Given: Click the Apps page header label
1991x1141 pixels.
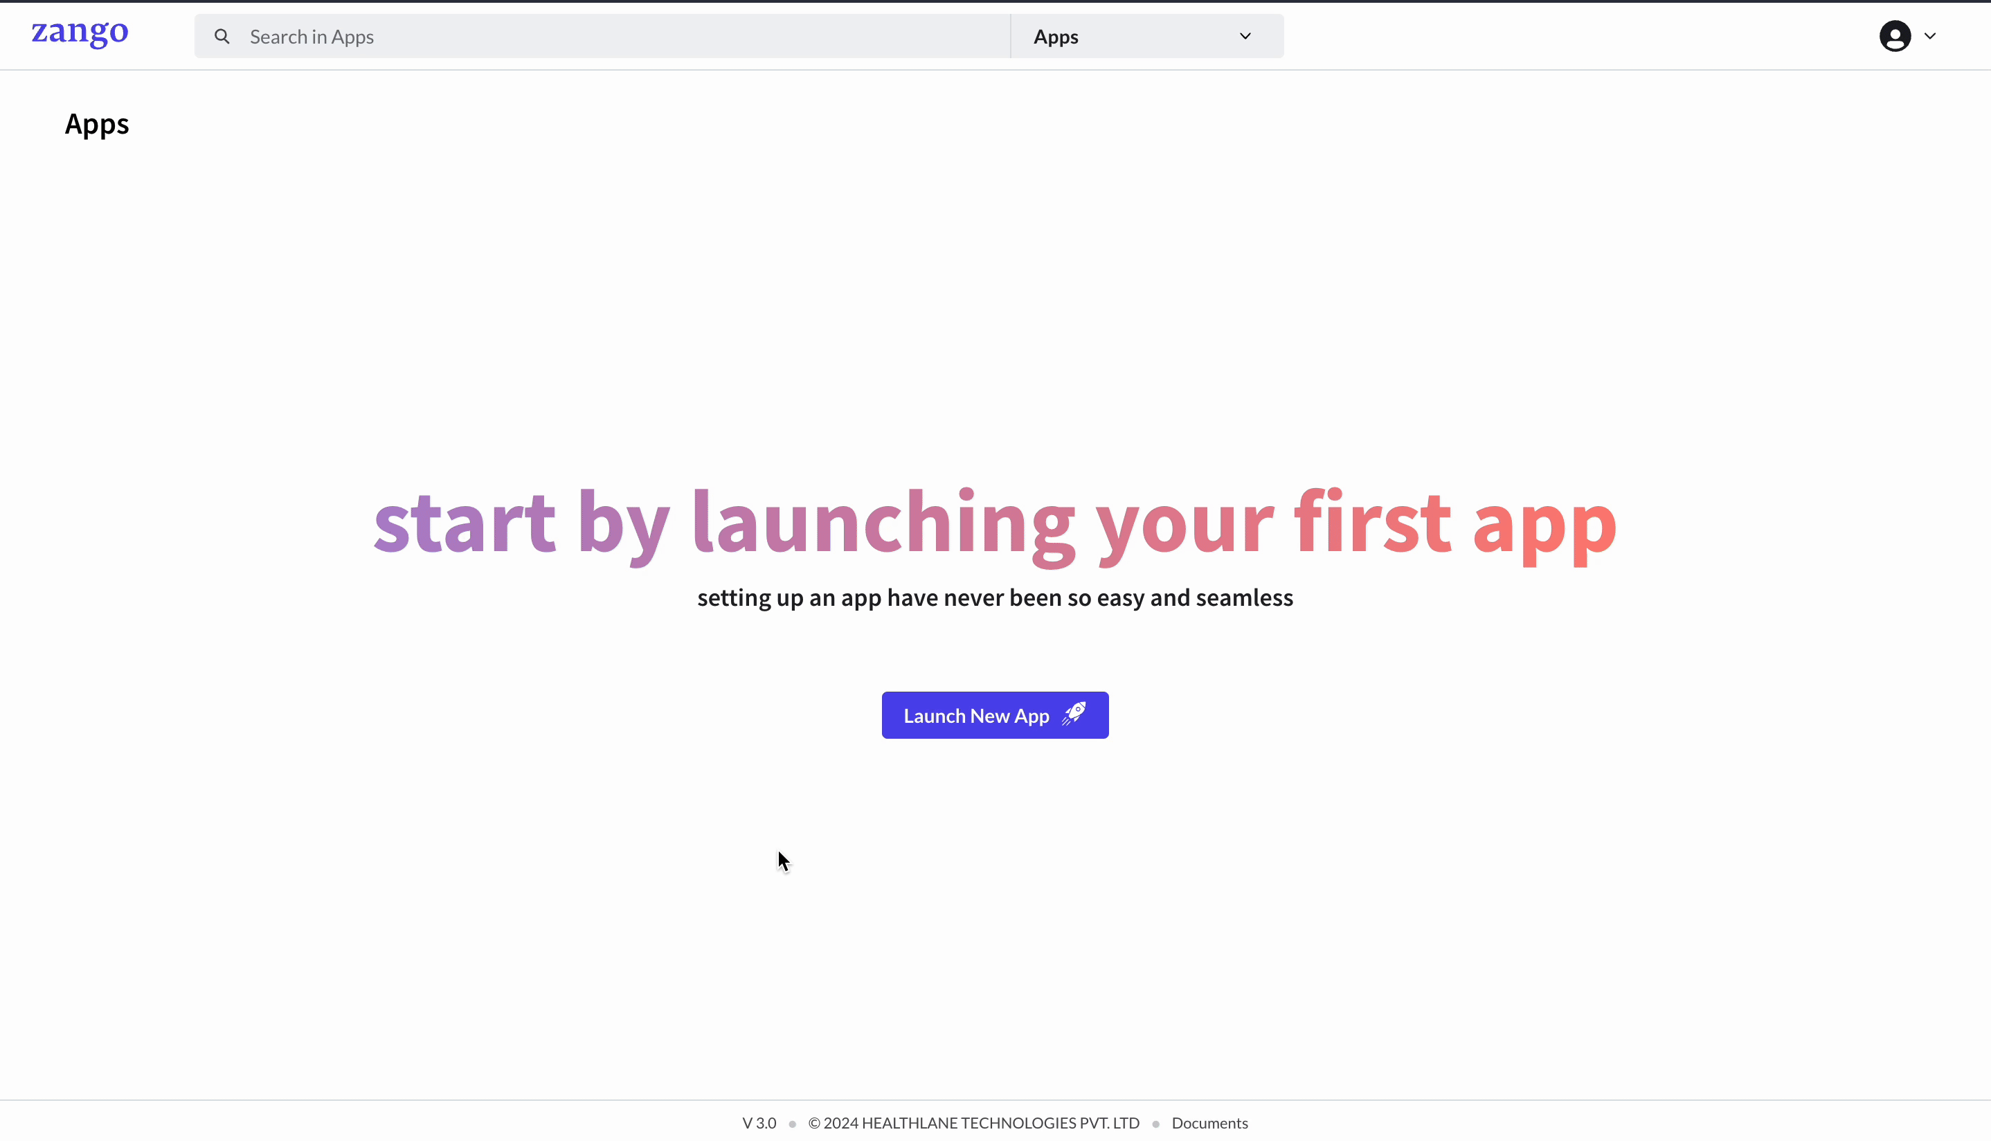Looking at the screenshot, I should (96, 123).
